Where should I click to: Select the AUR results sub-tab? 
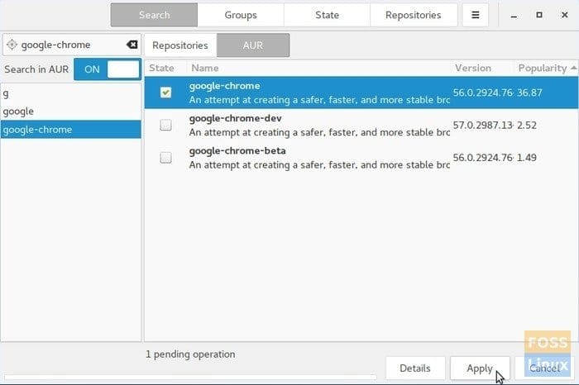click(x=253, y=45)
